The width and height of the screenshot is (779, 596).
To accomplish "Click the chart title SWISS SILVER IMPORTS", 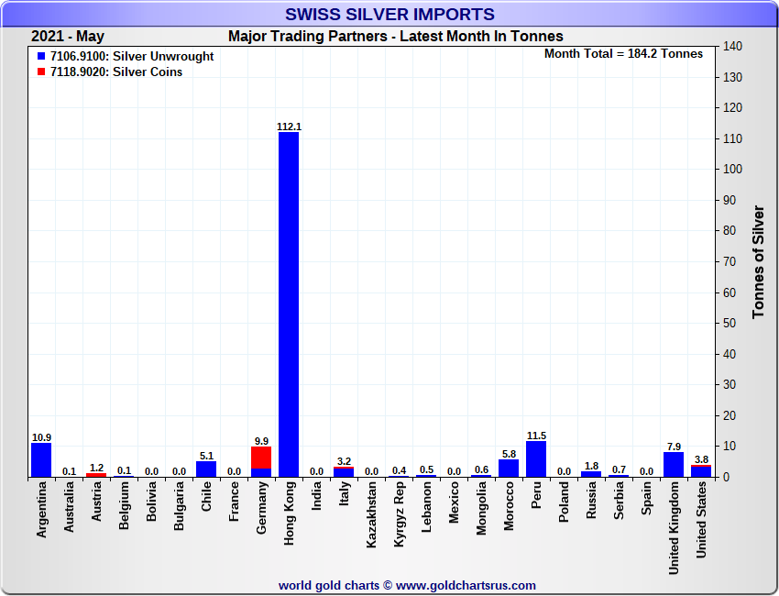I will (389, 15).
